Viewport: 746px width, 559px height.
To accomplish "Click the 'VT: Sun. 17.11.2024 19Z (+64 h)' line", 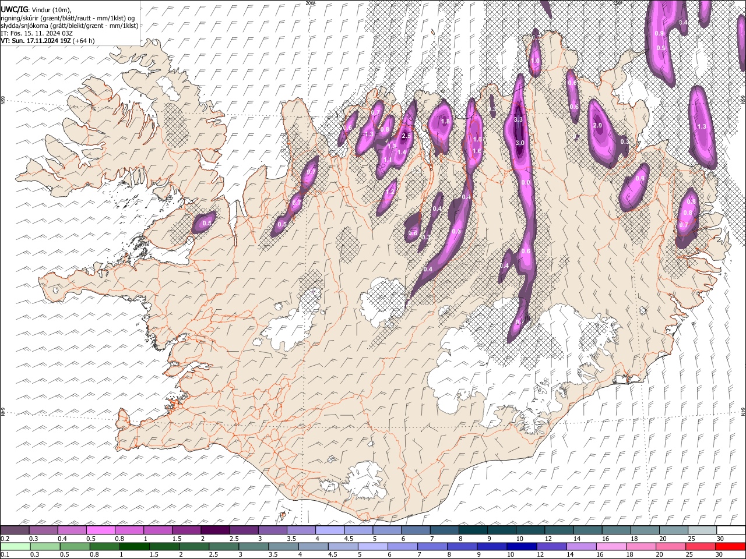I will click(47, 41).
